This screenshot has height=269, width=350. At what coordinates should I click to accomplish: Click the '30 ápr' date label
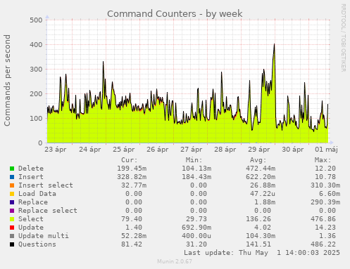[293, 150]
